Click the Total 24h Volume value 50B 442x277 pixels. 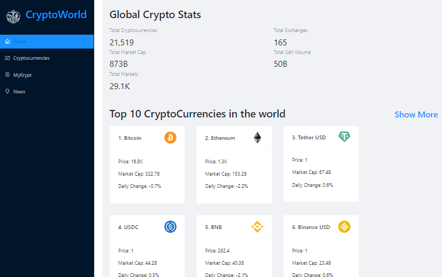coord(280,64)
